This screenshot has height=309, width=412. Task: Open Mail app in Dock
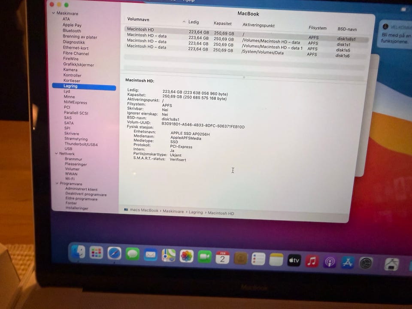[x=151, y=255]
